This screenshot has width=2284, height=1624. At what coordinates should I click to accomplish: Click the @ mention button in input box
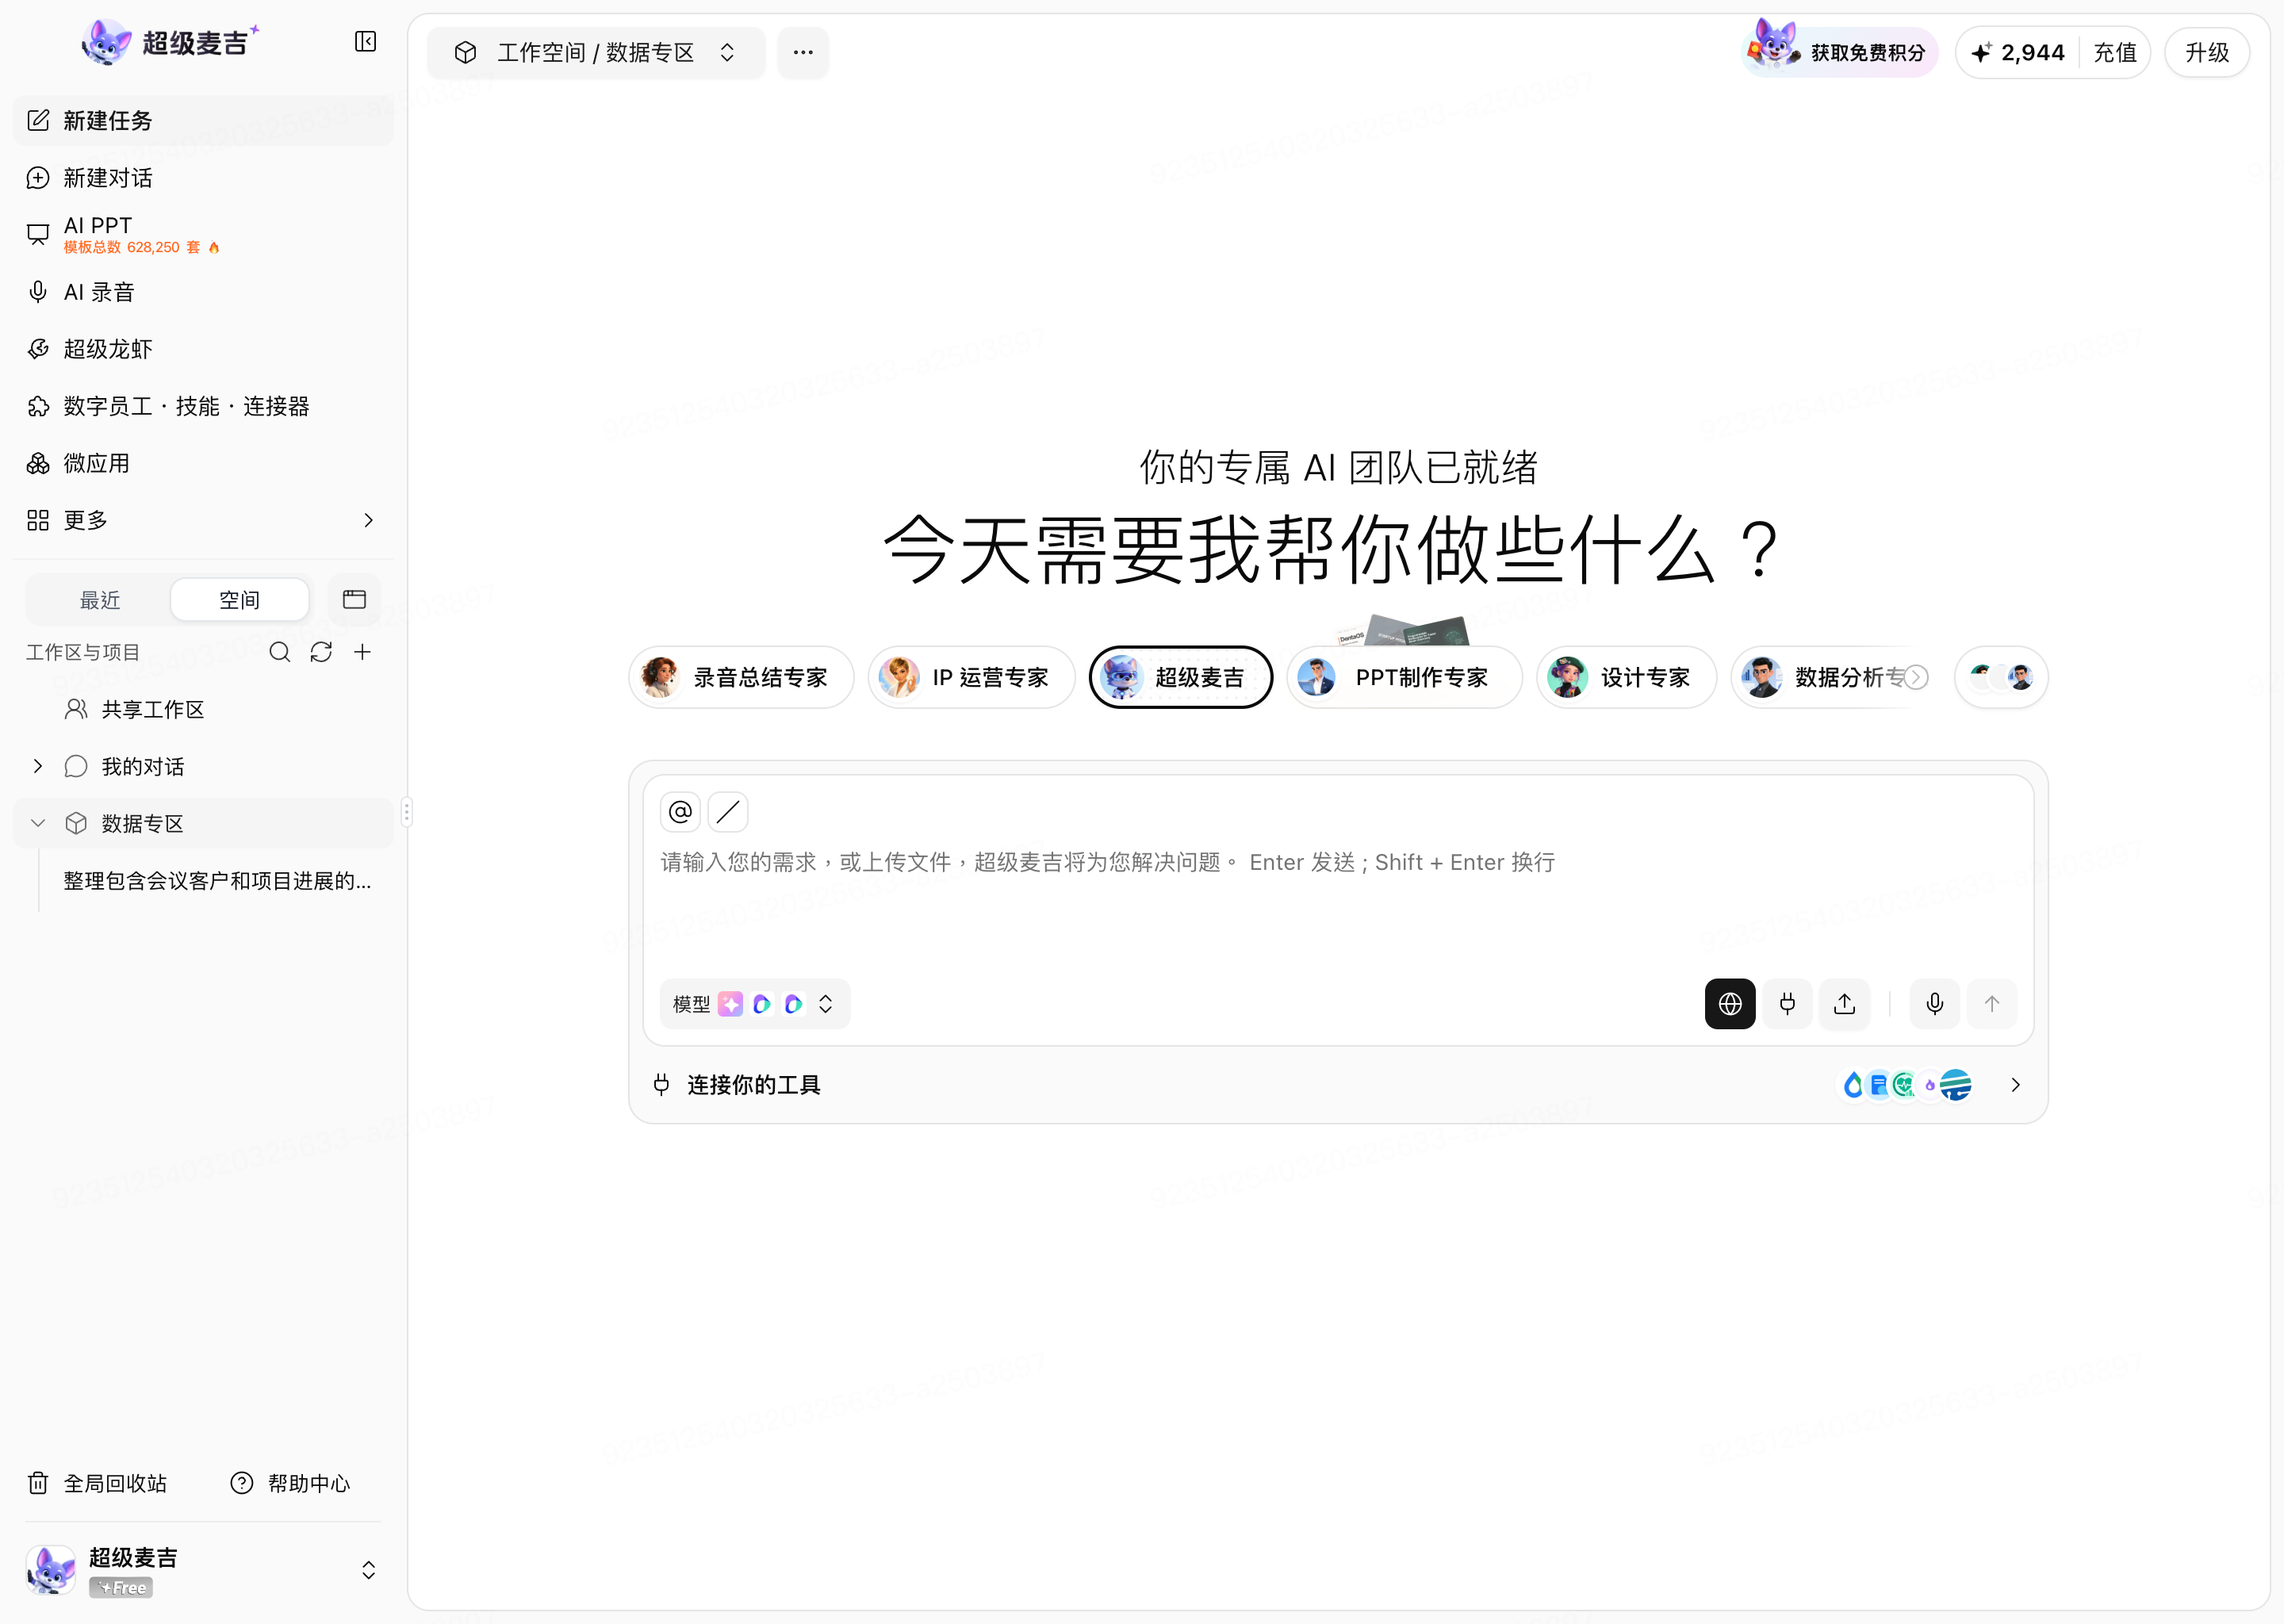680,811
